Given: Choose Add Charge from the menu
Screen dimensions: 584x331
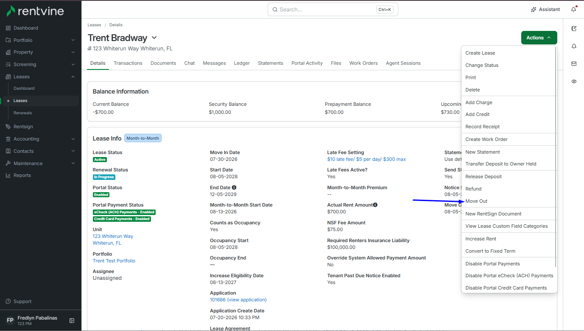Looking at the screenshot, I should coord(479,102).
